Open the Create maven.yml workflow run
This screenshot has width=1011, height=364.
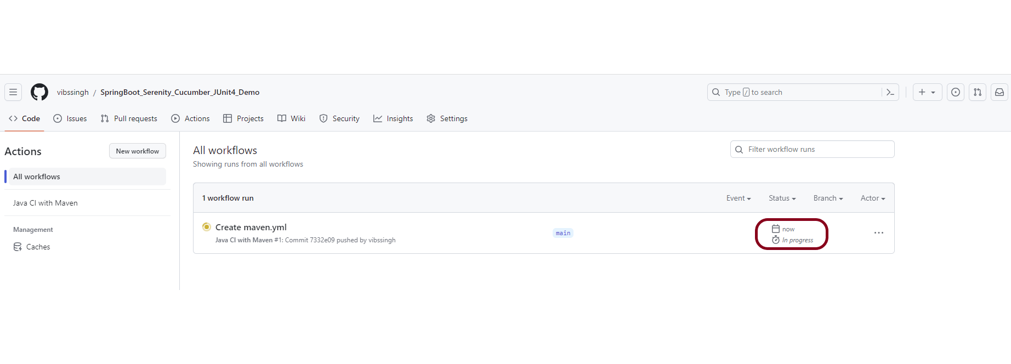251,227
